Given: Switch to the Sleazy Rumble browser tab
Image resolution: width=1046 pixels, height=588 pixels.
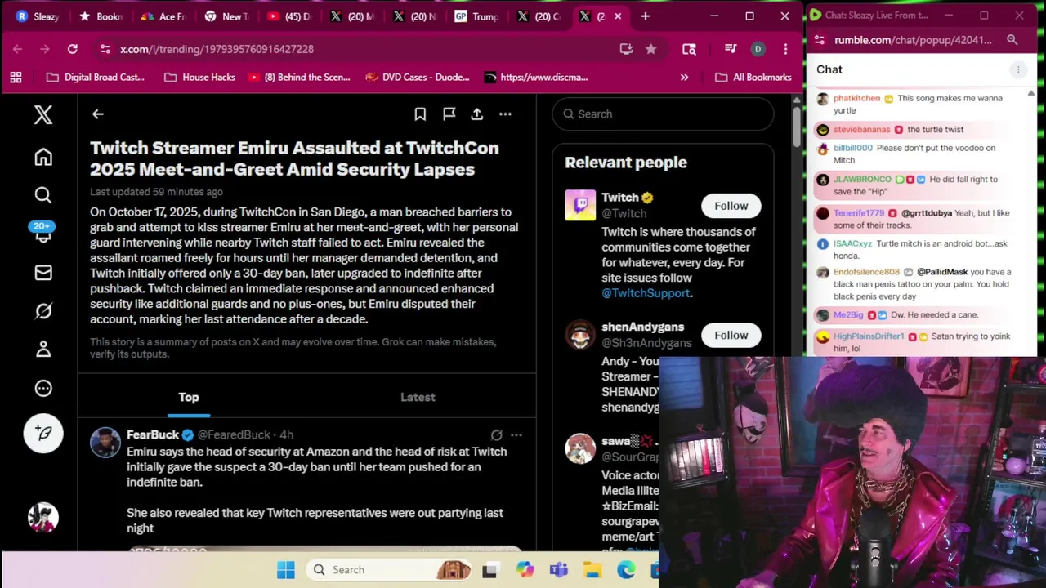Looking at the screenshot, I should [x=38, y=16].
